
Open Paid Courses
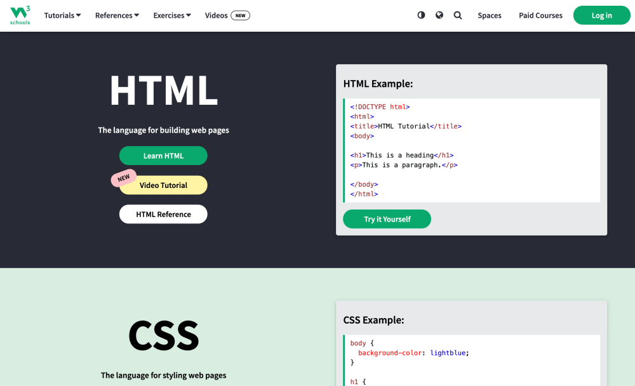pyautogui.click(x=540, y=15)
